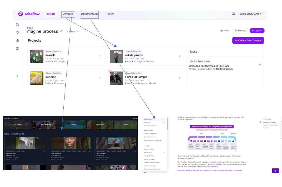The image size is (282, 187).
Task: Click the orkide.projesi project title
Action: coord(134,55)
